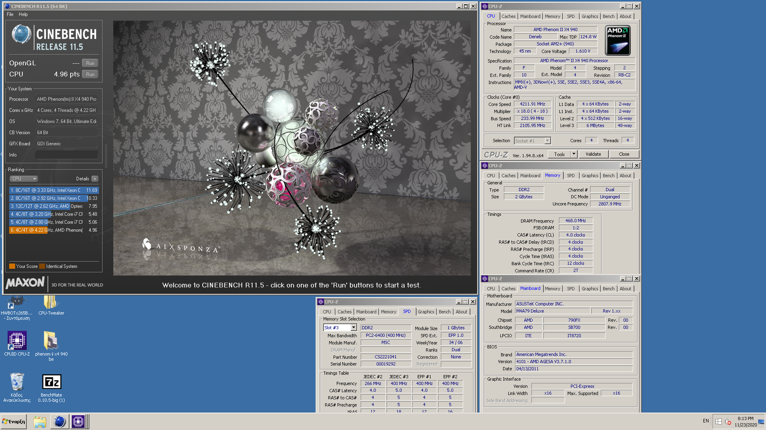Click the system clock showing 8:13 PM

746,422
